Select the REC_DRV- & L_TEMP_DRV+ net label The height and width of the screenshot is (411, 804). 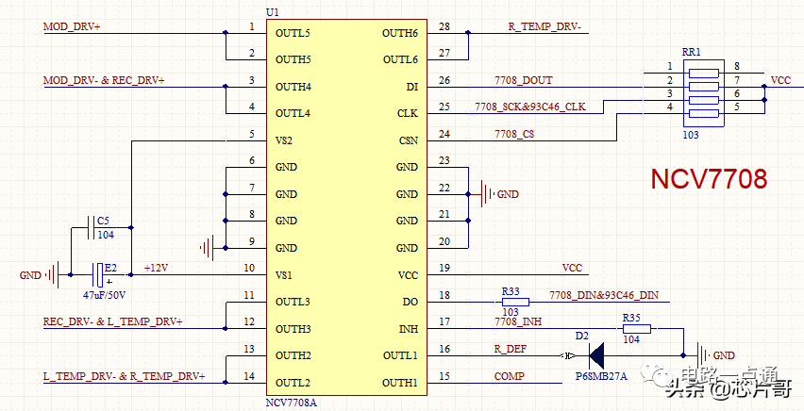pos(113,321)
